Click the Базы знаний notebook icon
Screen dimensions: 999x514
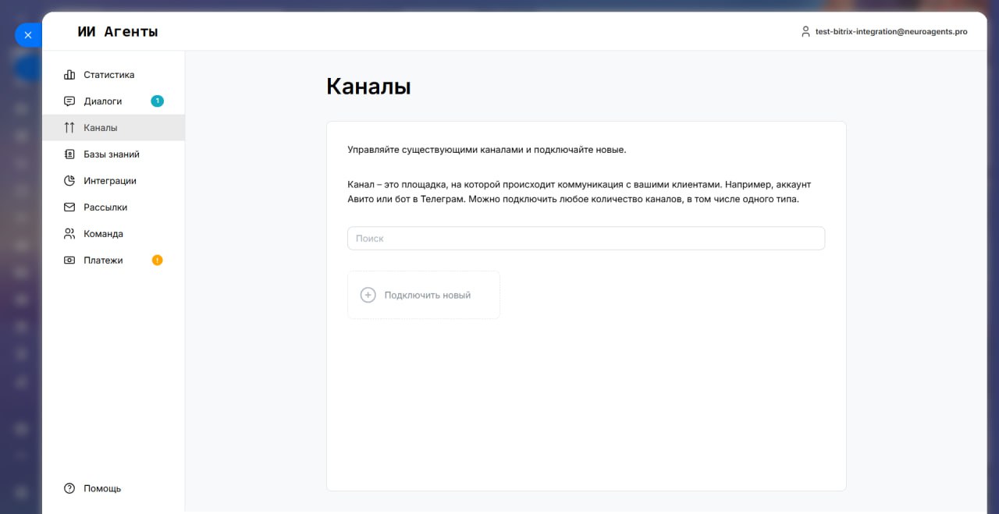pos(69,154)
